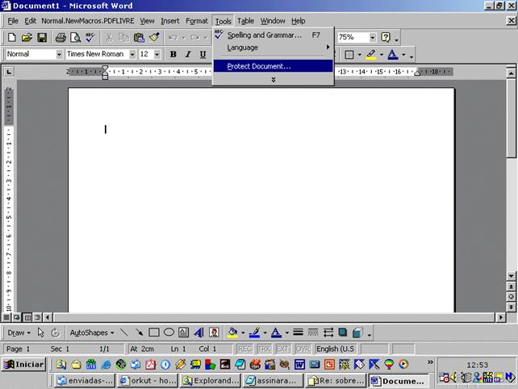The height and width of the screenshot is (389, 518).
Task: Switch to Explorand taskbar button
Action: pyautogui.click(x=211, y=381)
